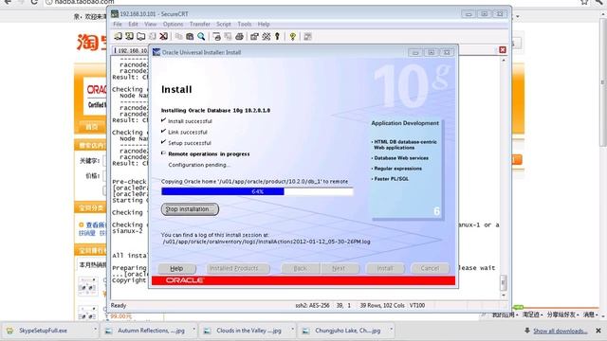This screenshot has height=341, width=607.
Task: Click 'Configuration pending...' text
Action: [x=199, y=165]
